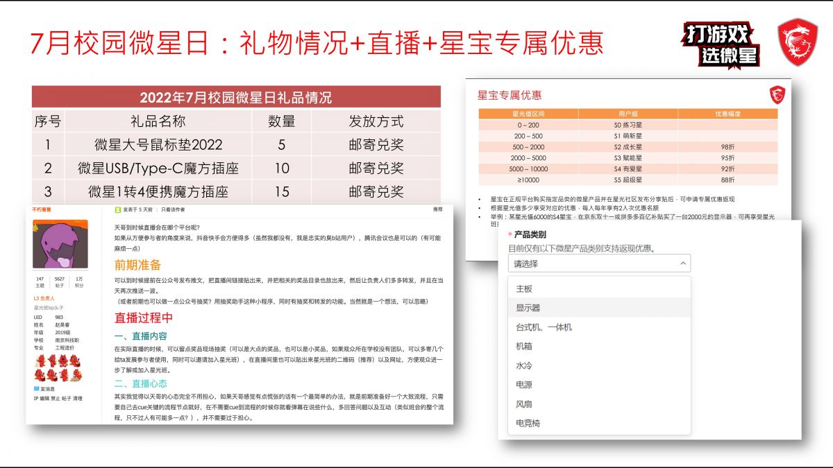Click the 直播过程中 red heading
This screenshot has height=468, width=833.
point(144,318)
